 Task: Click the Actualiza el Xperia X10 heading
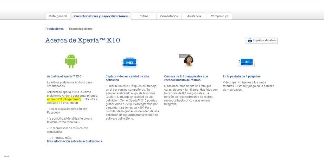pos(64,76)
